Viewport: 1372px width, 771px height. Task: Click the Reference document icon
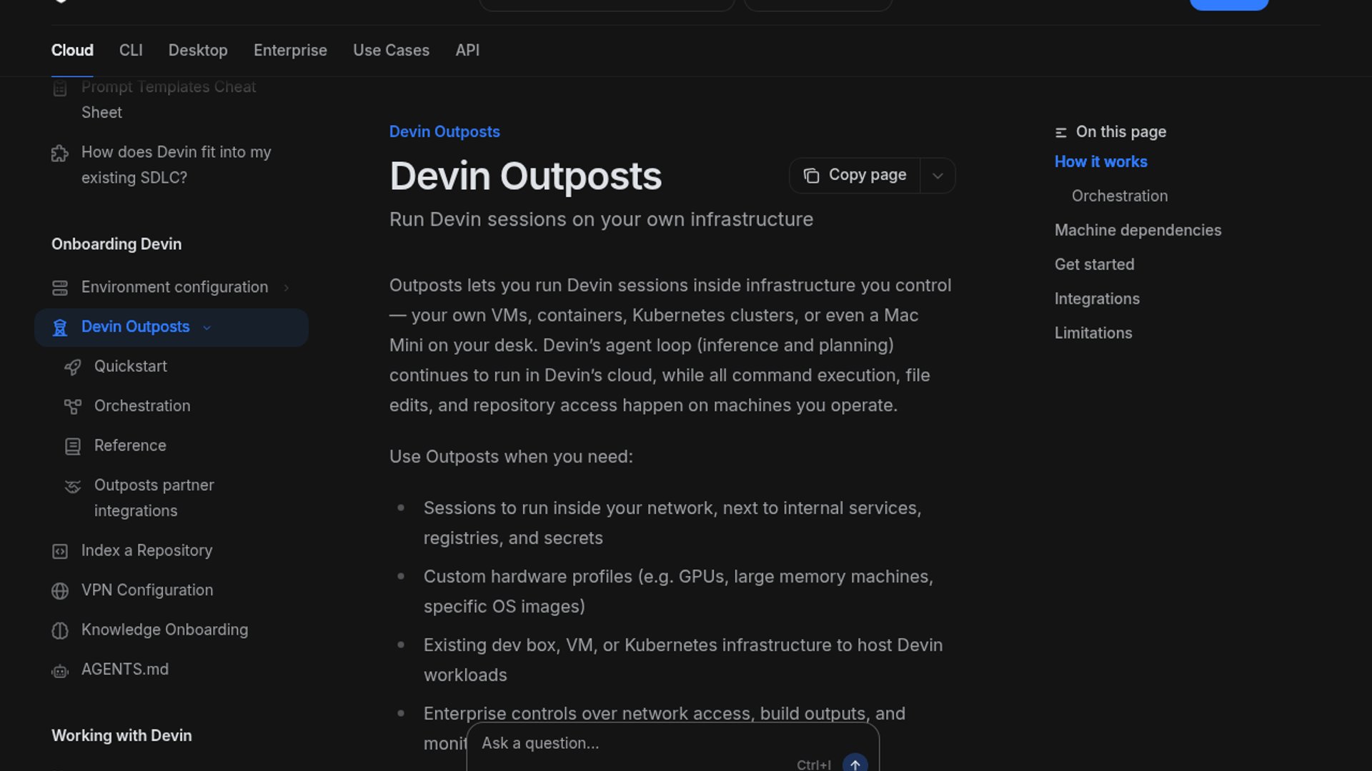73,446
